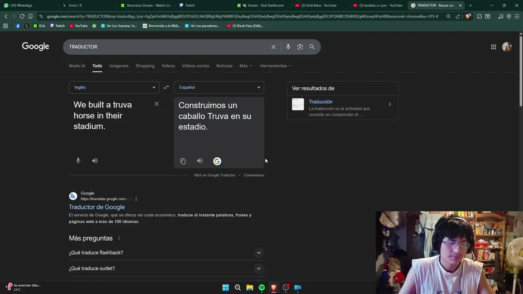Switch to the Stream - Kick Dashboard tab
This screenshot has height=294, width=523.
click(x=264, y=5)
